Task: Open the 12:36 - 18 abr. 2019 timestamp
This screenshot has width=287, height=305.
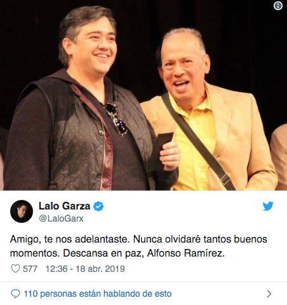Action: pyautogui.click(x=85, y=269)
